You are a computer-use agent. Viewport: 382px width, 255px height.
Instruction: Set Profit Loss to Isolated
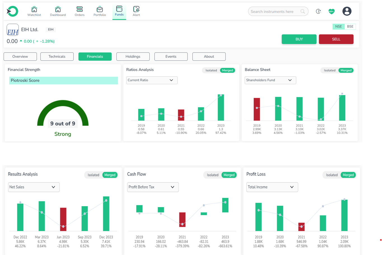(332, 175)
